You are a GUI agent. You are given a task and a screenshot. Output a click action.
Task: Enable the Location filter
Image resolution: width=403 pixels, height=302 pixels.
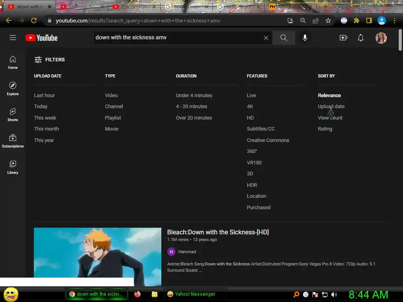[257, 196]
